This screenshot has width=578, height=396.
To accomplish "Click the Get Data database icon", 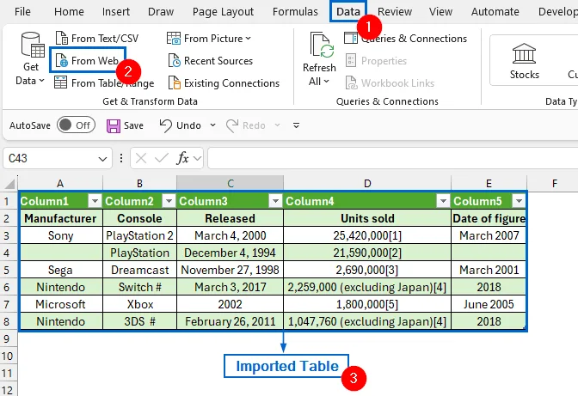I will coord(33,46).
